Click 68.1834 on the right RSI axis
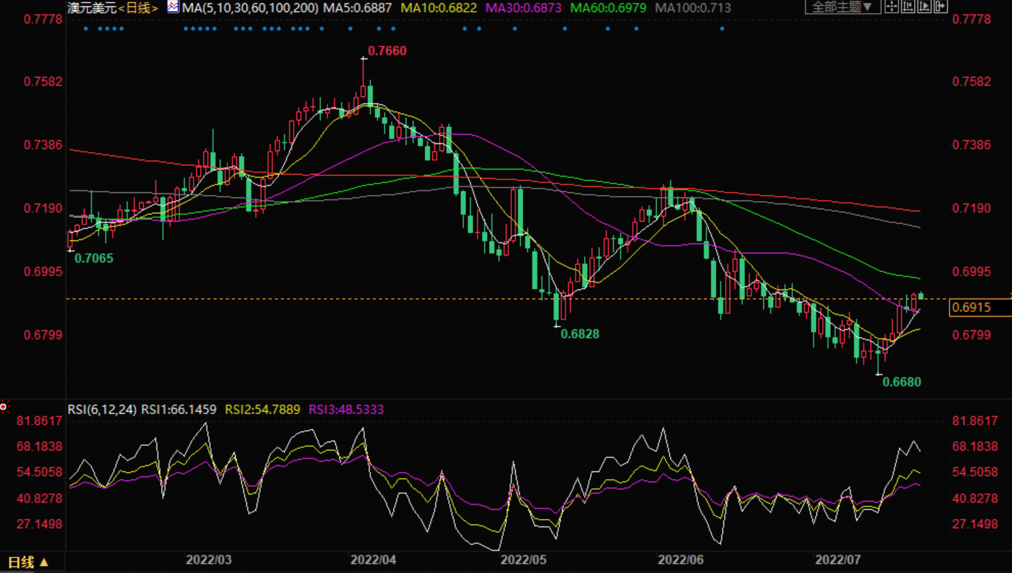The width and height of the screenshot is (1012, 573). (x=975, y=447)
